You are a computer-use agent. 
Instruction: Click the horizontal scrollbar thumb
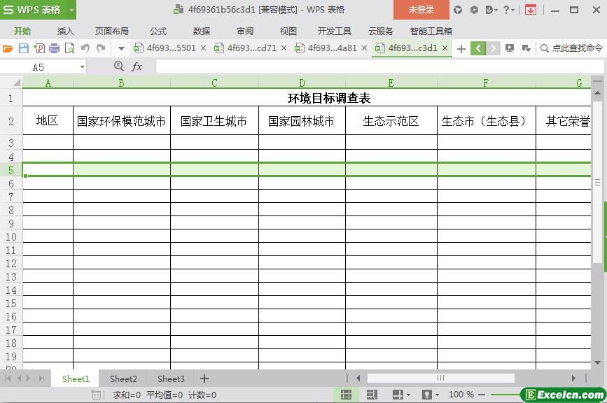(x=440, y=378)
